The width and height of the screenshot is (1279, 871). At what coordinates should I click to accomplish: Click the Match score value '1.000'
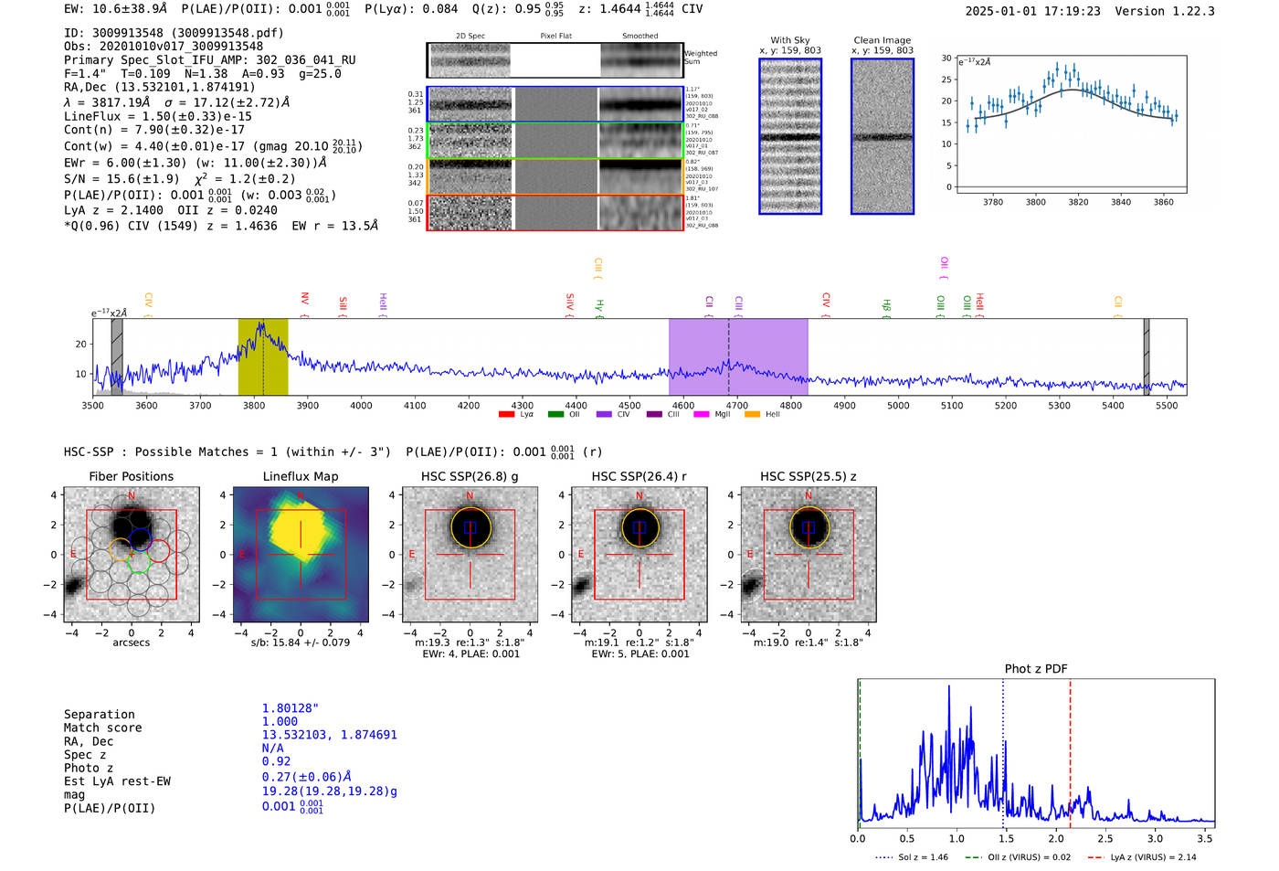click(x=280, y=722)
